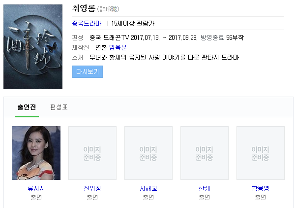Open the 황몽영 cast link

tap(261, 188)
